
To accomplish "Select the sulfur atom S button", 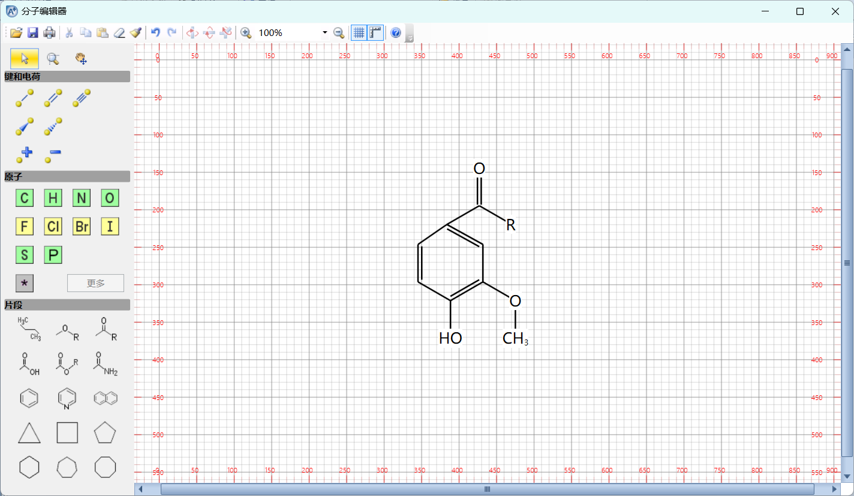I will click(x=25, y=255).
